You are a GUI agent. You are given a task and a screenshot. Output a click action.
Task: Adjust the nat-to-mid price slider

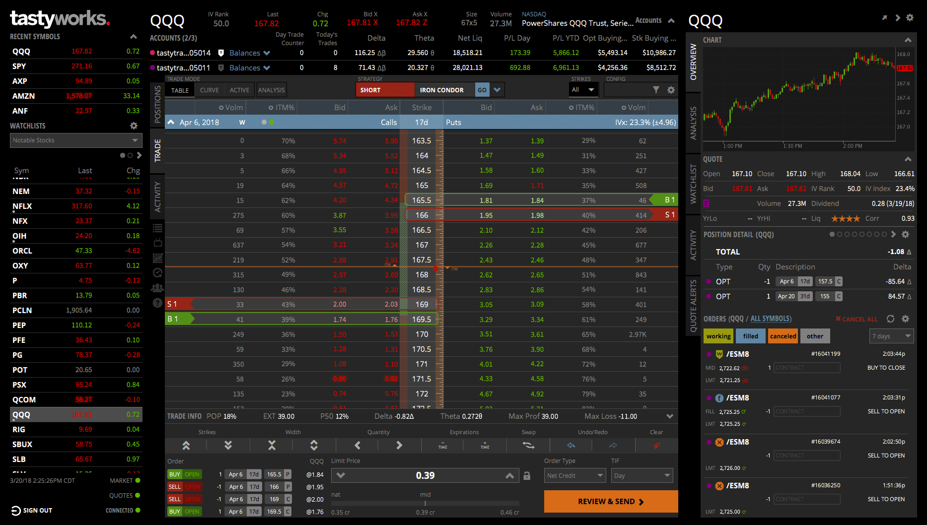(x=425, y=503)
